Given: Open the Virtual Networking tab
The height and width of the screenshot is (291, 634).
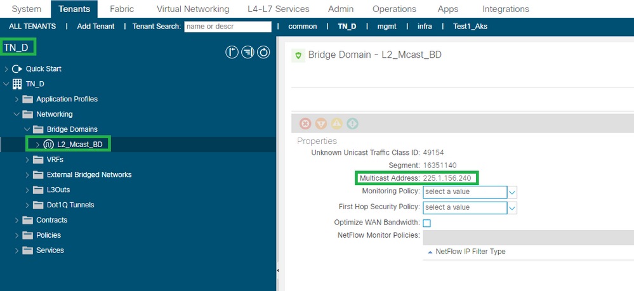Looking at the screenshot, I should click(x=193, y=9).
